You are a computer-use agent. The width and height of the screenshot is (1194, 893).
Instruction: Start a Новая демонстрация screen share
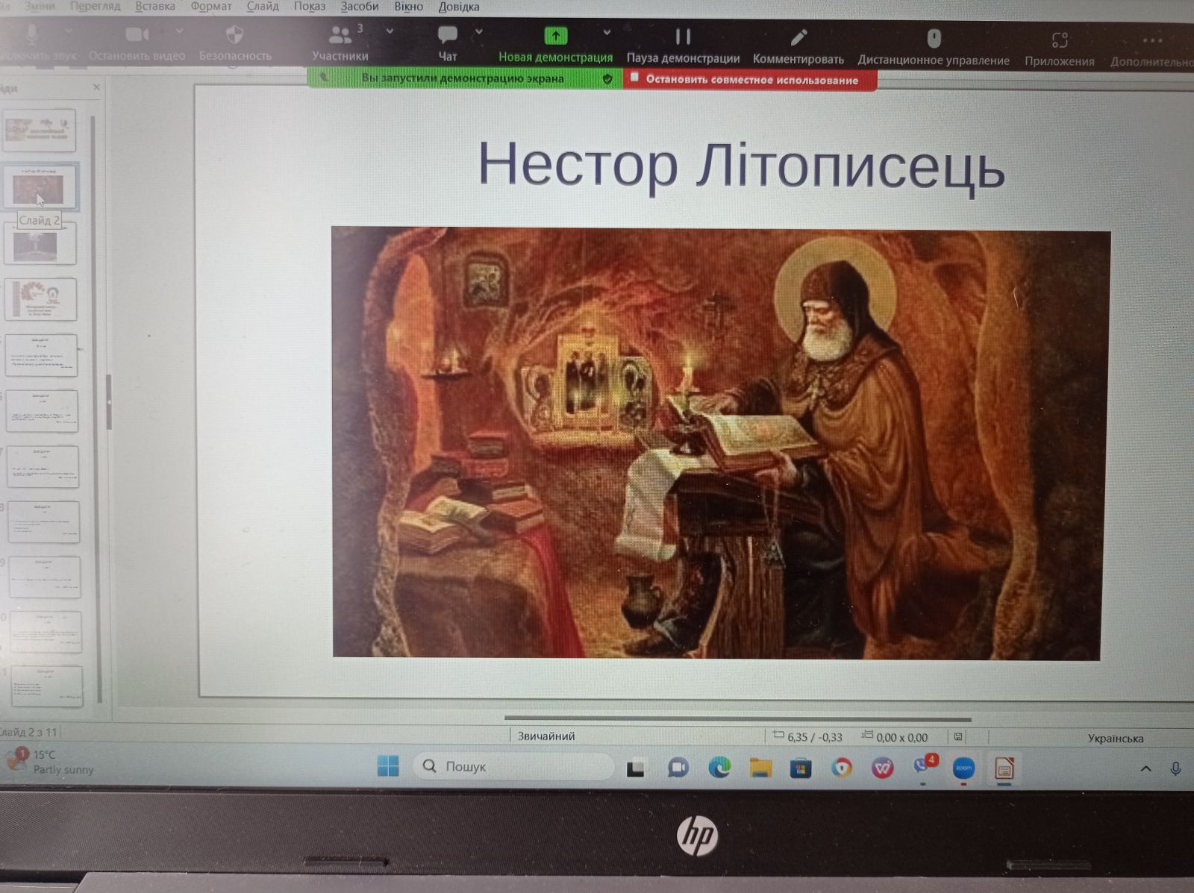pos(555,35)
